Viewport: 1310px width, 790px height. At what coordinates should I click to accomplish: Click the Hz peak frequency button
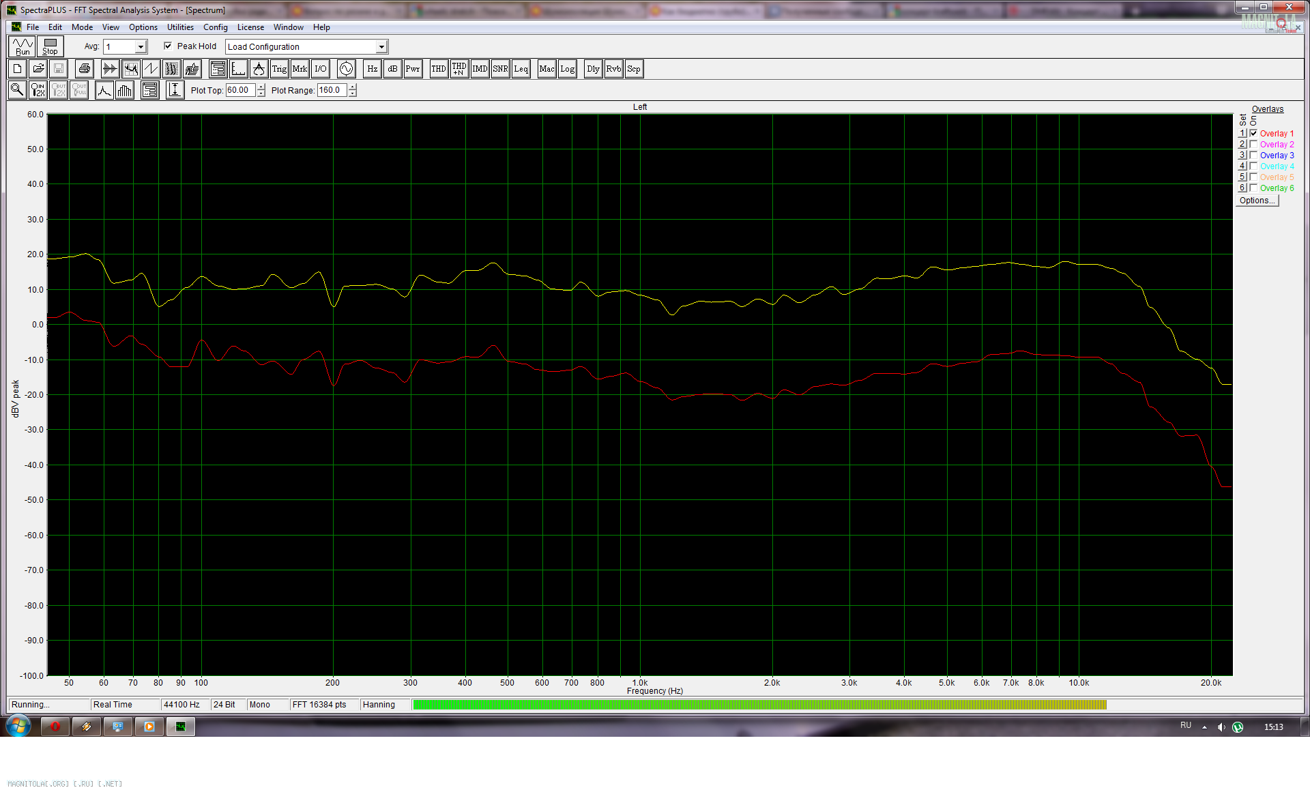pyautogui.click(x=372, y=69)
